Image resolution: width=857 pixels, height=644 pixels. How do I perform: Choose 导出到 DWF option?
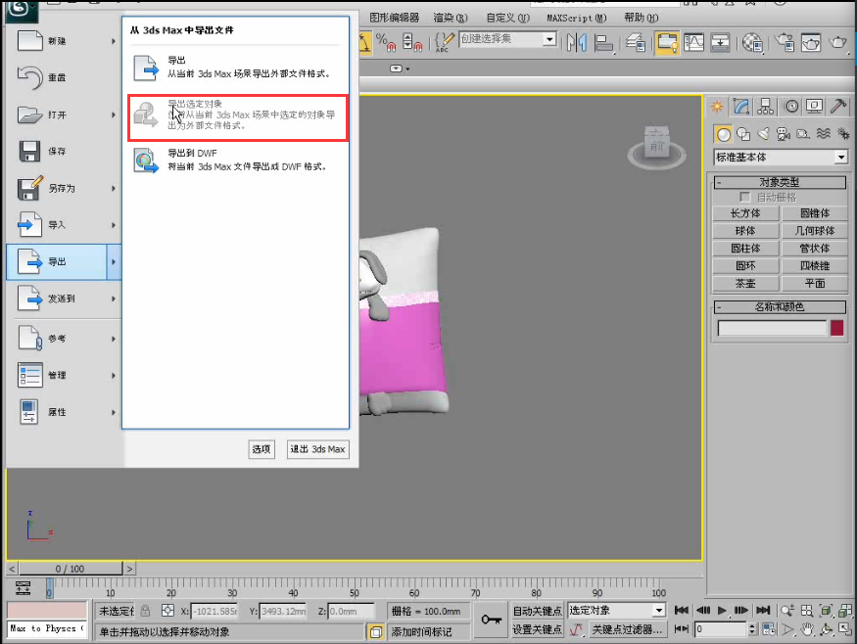click(237, 161)
